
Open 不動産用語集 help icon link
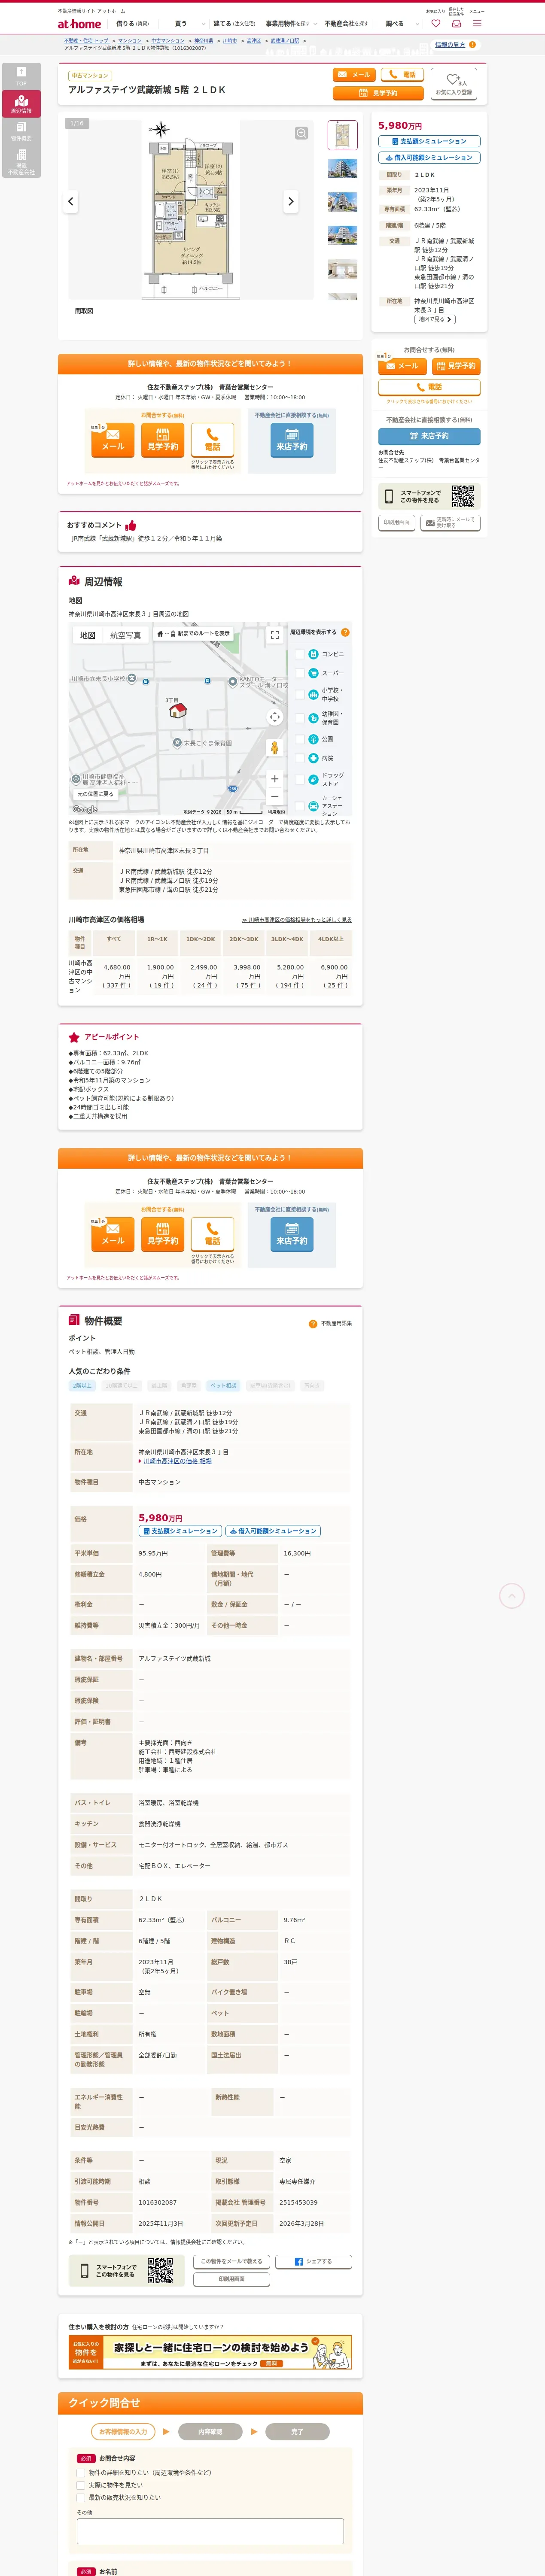[x=313, y=1323]
